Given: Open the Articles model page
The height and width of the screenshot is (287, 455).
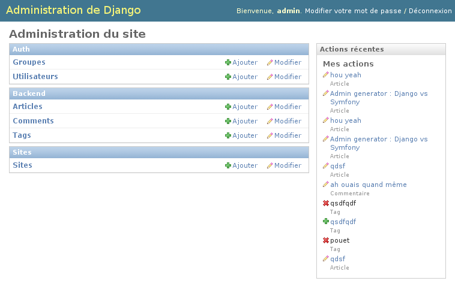Looking at the screenshot, I should [x=28, y=106].
